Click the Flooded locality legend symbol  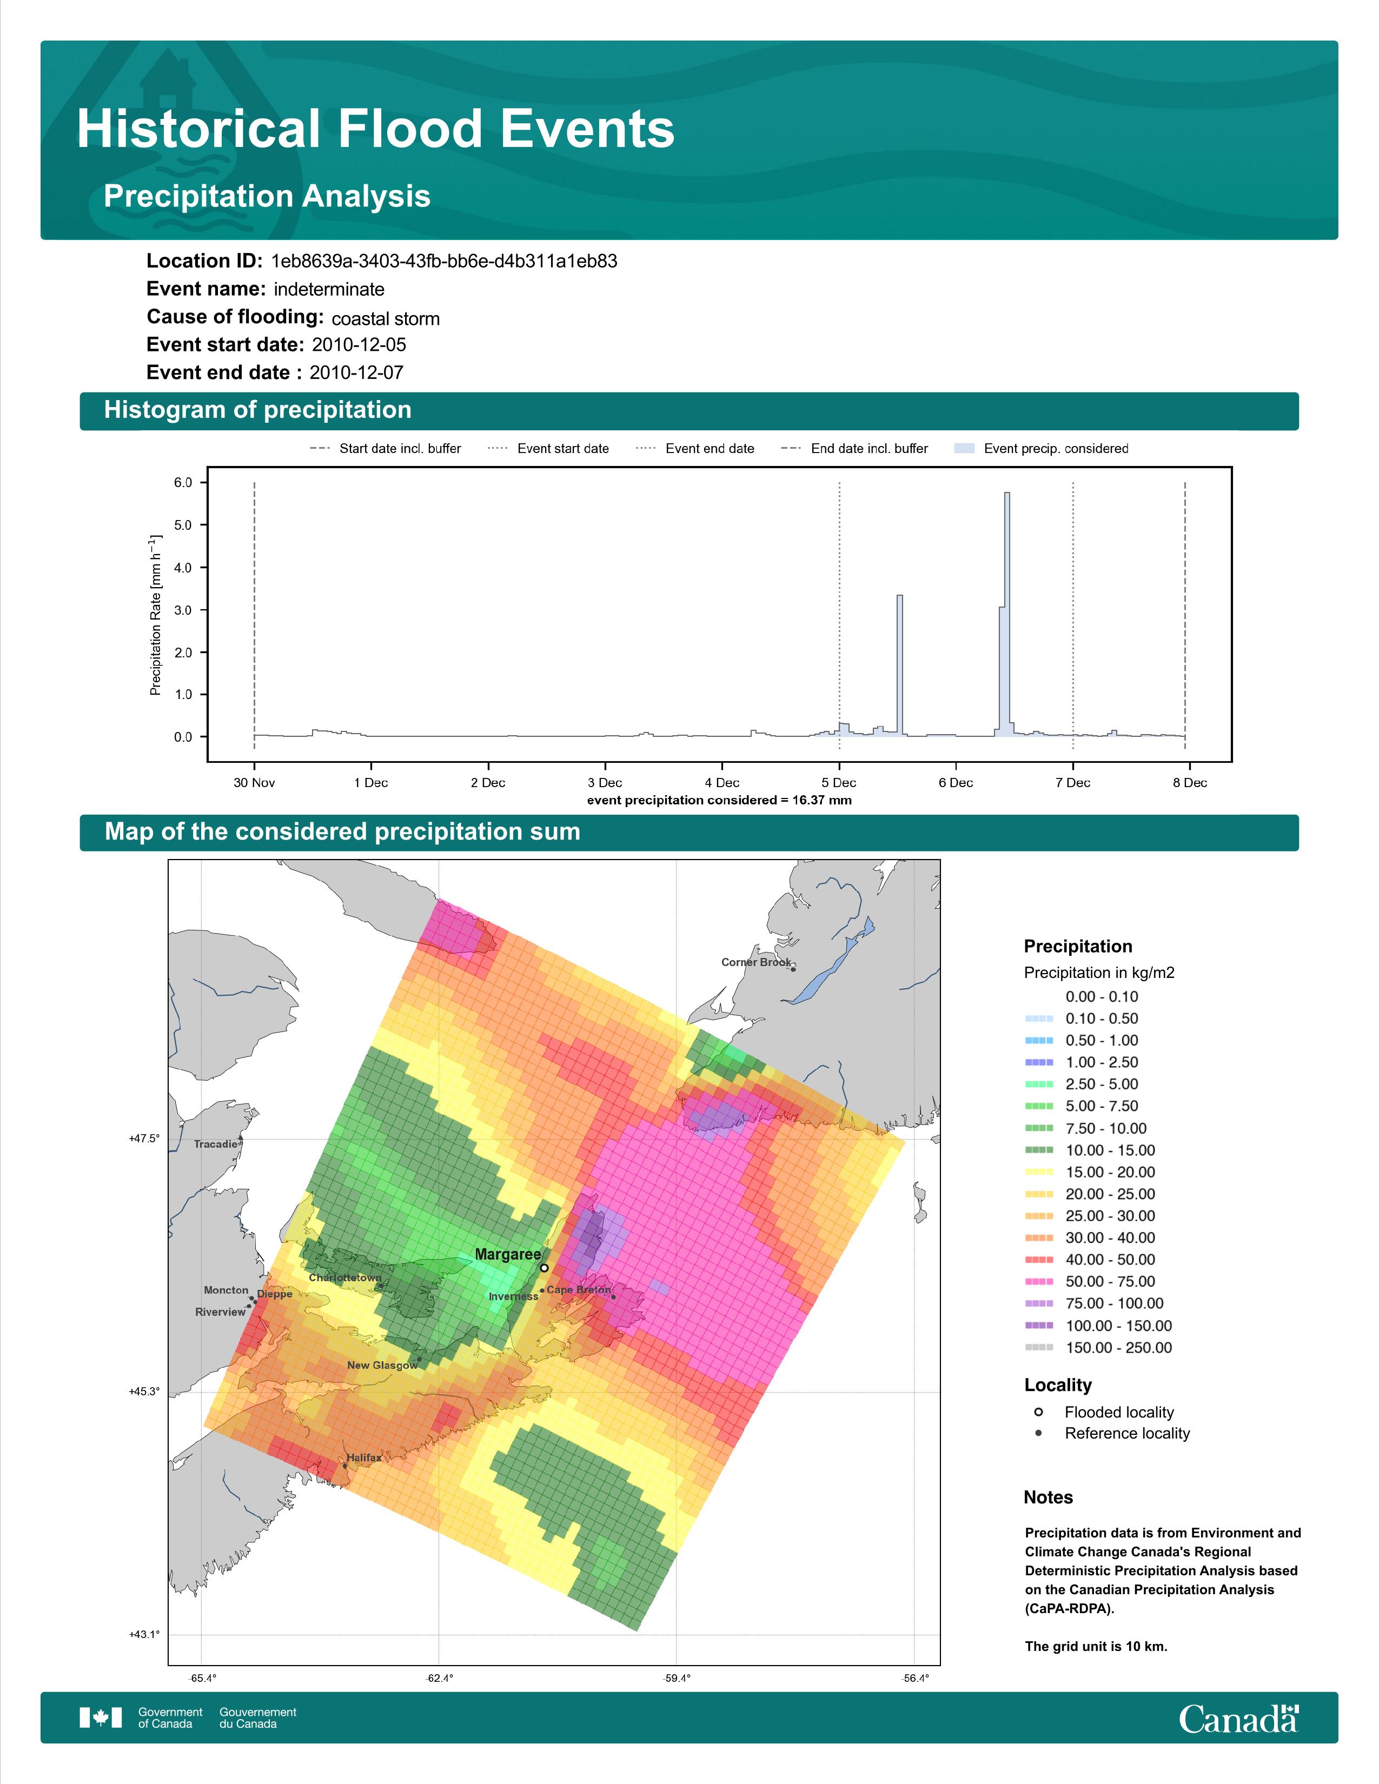1038,1412
